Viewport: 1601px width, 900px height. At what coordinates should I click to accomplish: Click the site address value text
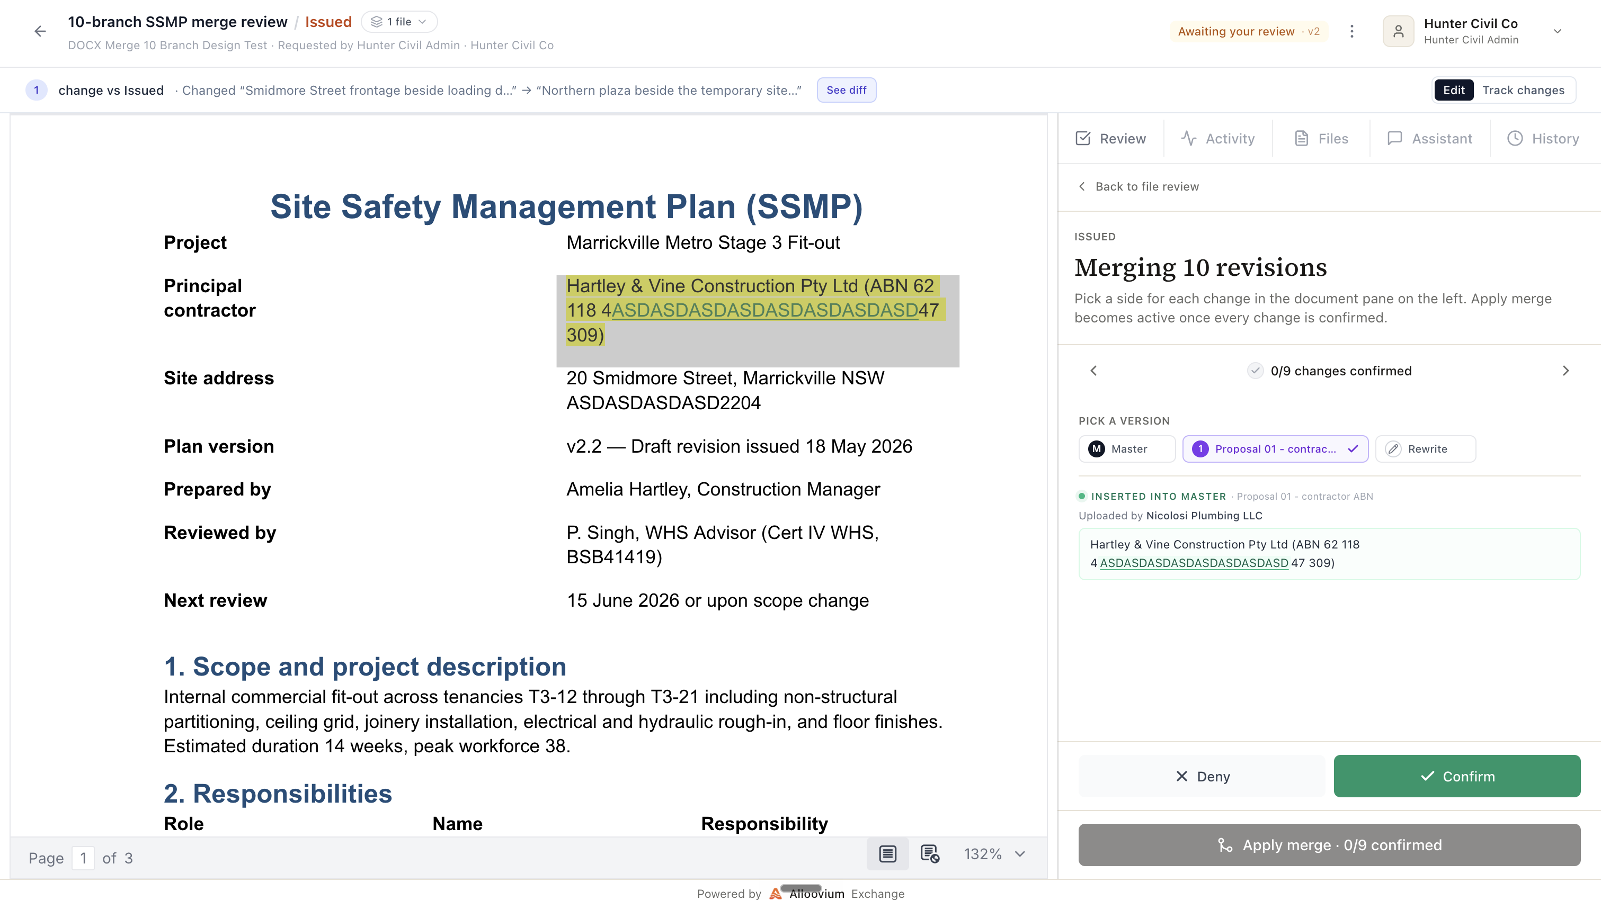tap(725, 390)
